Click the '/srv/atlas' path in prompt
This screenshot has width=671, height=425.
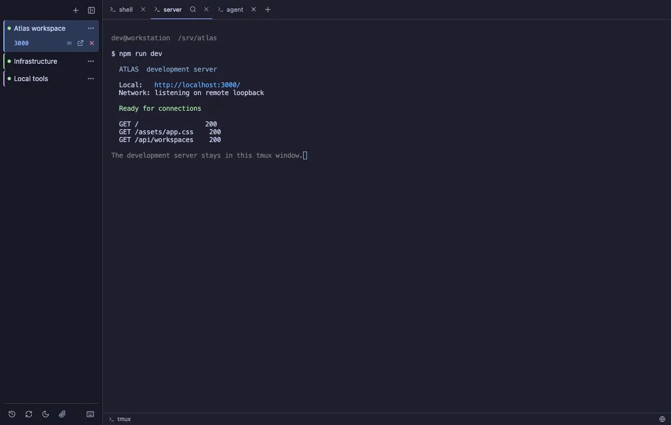(197, 38)
